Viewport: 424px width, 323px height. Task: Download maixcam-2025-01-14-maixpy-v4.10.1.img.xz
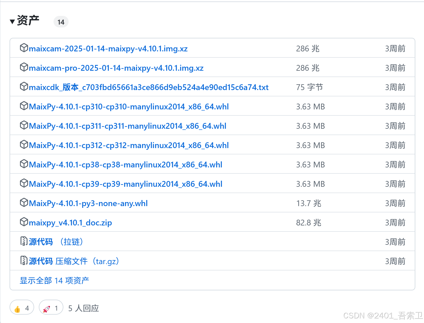(x=108, y=48)
